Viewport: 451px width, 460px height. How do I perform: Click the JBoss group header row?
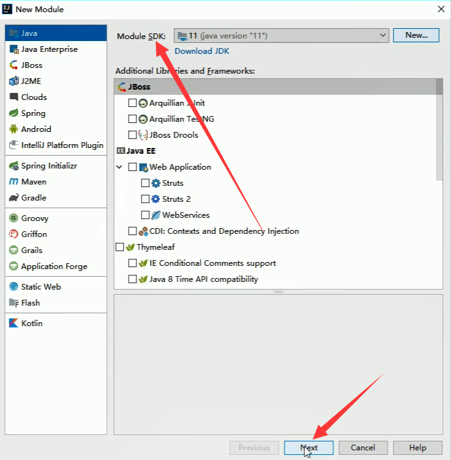(x=275, y=87)
